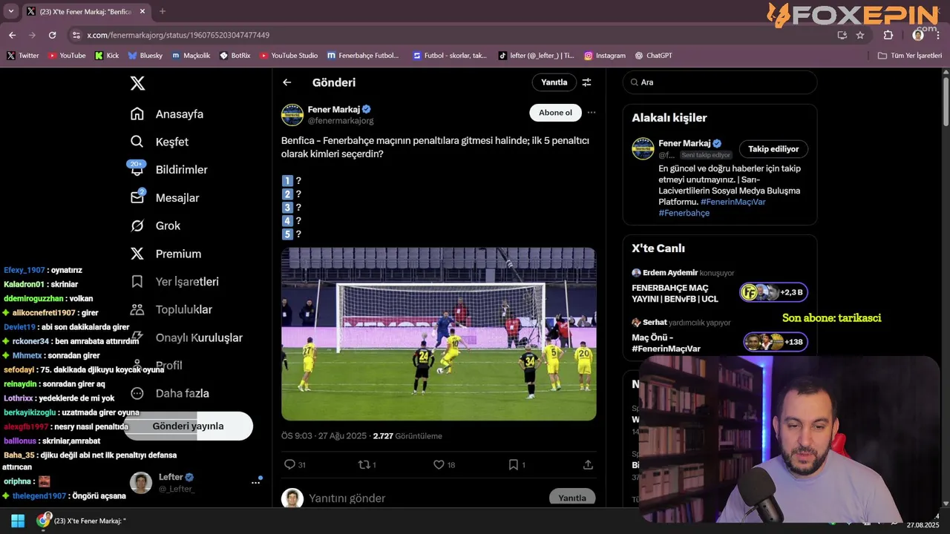
Task: Open Fenerbahçe Futbol bookmark
Action: [x=362, y=56]
